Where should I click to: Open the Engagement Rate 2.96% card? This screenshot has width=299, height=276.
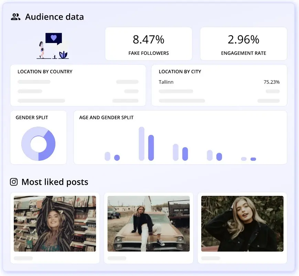pyautogui.click(x=243, y=44)
